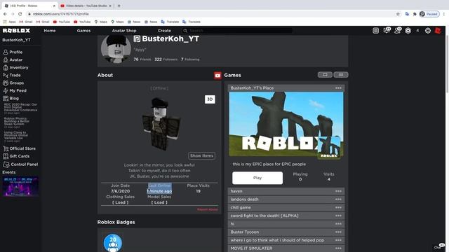Reload the page with refresh icon
Viewport: 449px width, 252px height.
point(20,14)
